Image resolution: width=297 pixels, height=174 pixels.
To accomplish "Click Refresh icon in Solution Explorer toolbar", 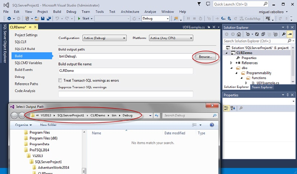I will 257,34.
